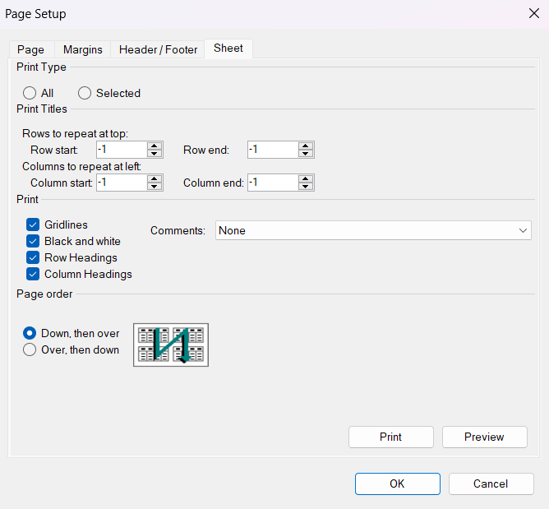Decrease the Column end value
Viewport: 549px width, 509px height.
click(306, 187)
